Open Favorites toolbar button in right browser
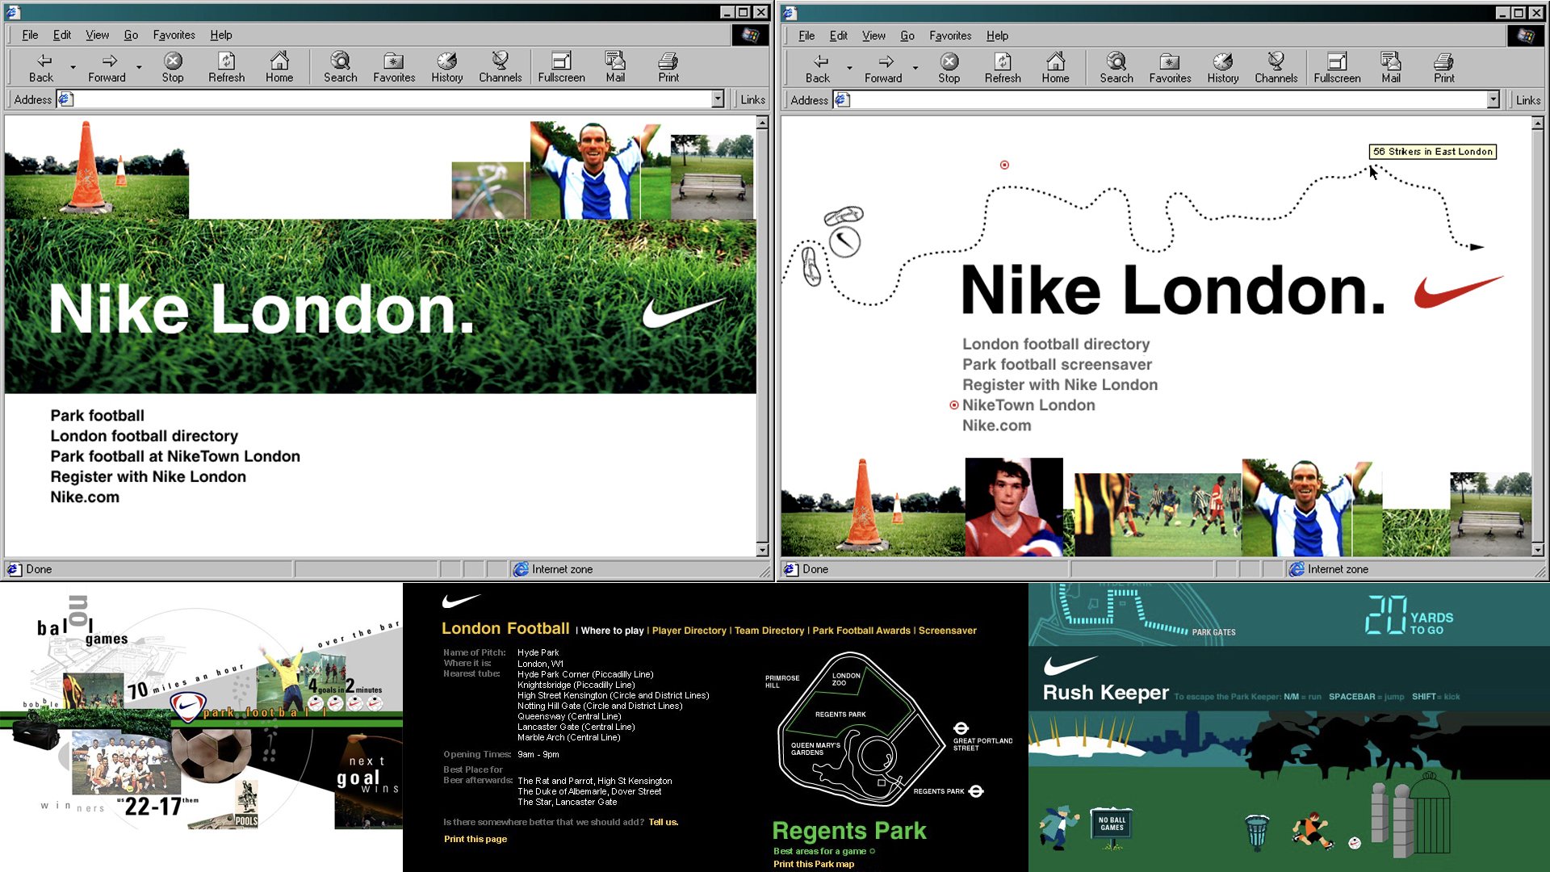The width and height of the screenshot is (1550, 872). pos(1171,69)
